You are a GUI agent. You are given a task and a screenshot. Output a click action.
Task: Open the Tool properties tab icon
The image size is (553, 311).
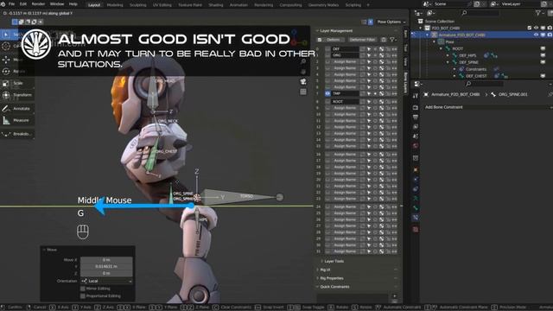pyautogui.click(x=416, y=96)
